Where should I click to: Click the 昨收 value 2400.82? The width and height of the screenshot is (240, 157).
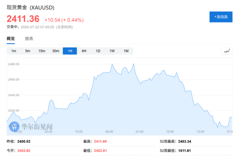coord(24,141)
